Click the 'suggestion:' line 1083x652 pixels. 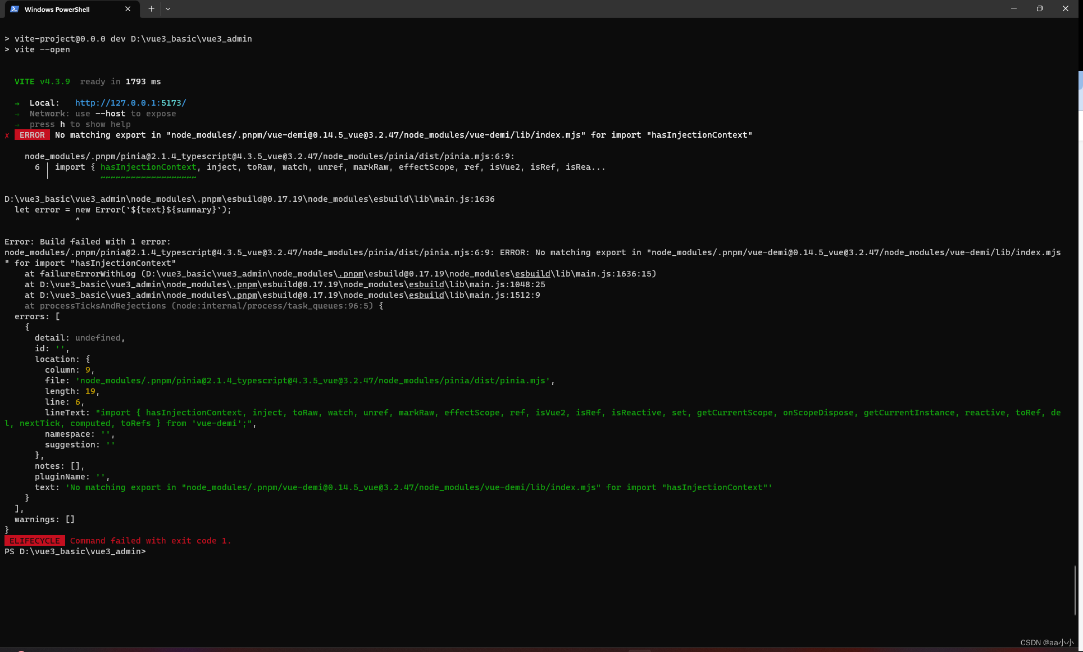(80, 445)
